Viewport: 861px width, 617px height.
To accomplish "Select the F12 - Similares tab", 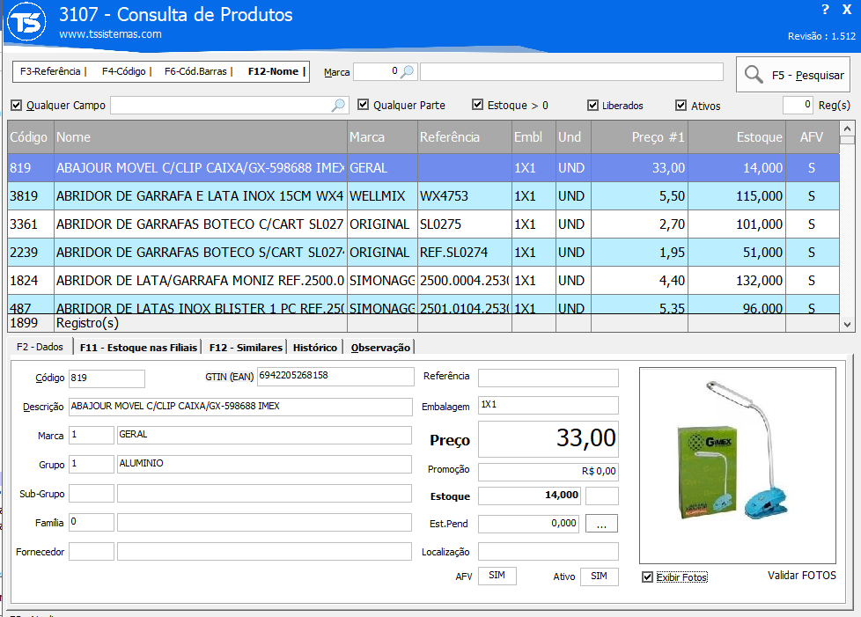I will tap(246, 348).
